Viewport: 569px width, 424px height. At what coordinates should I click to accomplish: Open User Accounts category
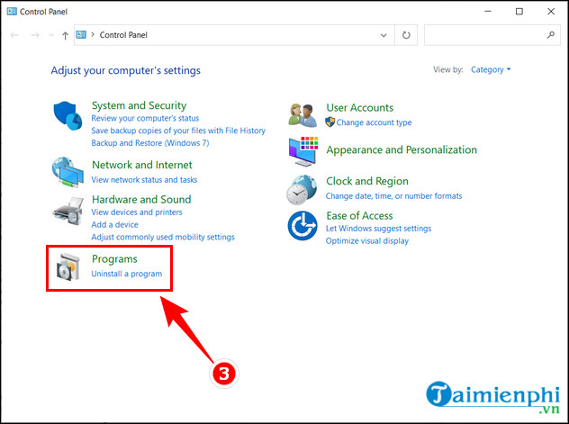pyautogui.click(x=359, y=107)
